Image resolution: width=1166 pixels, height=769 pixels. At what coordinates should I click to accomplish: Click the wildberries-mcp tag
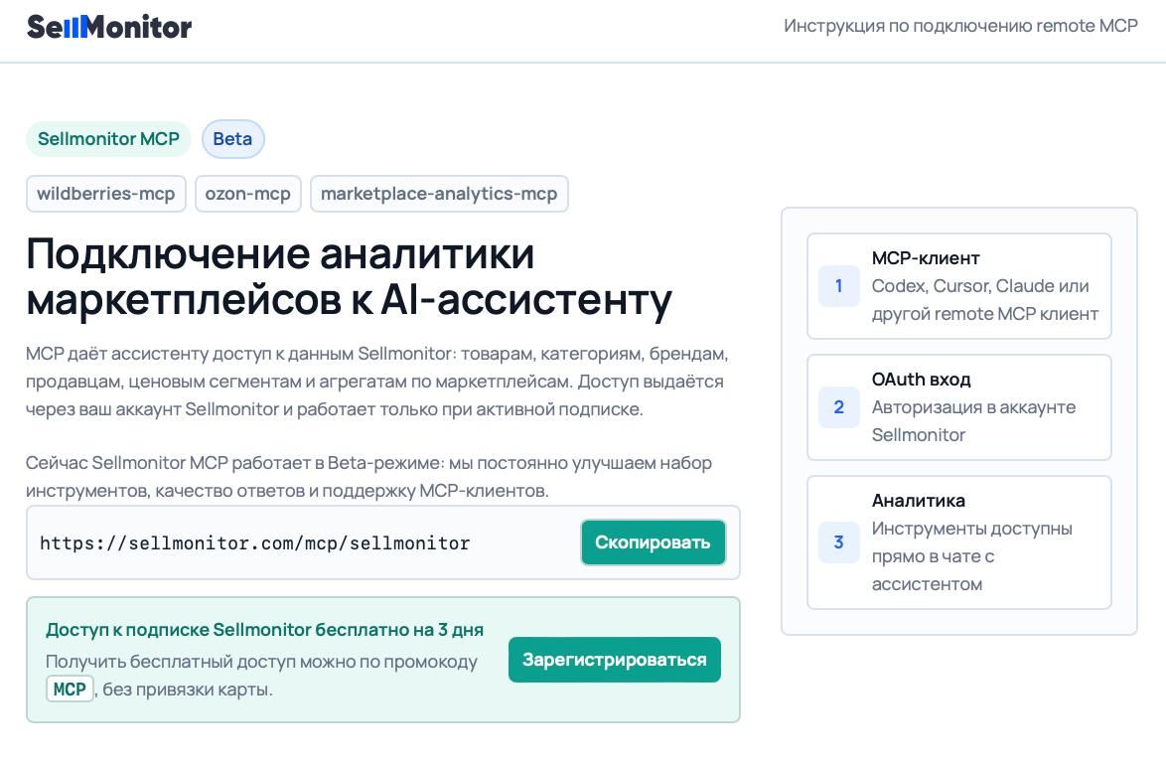105,194
